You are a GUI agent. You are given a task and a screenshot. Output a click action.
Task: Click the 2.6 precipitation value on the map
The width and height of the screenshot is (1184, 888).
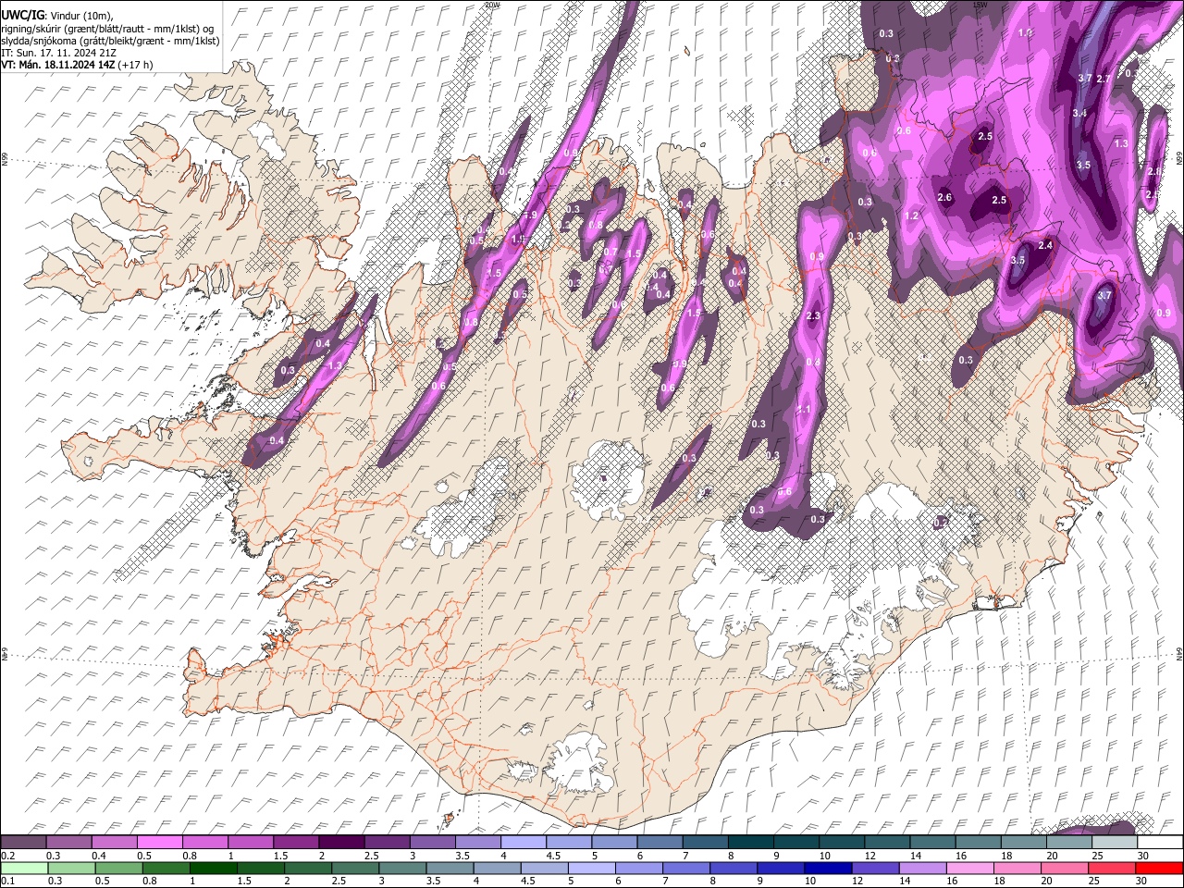944,197
